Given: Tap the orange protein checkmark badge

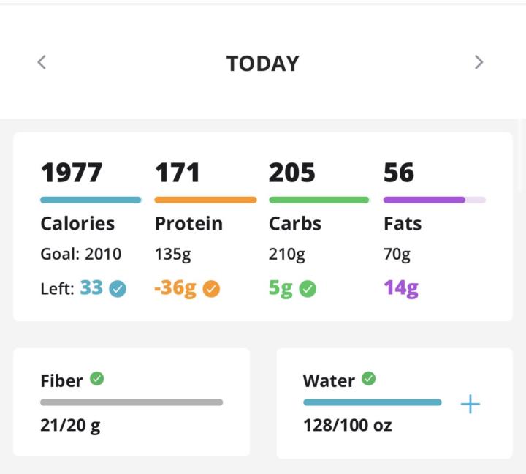Looking at the screenshot, I should click(x=211, y=289).
